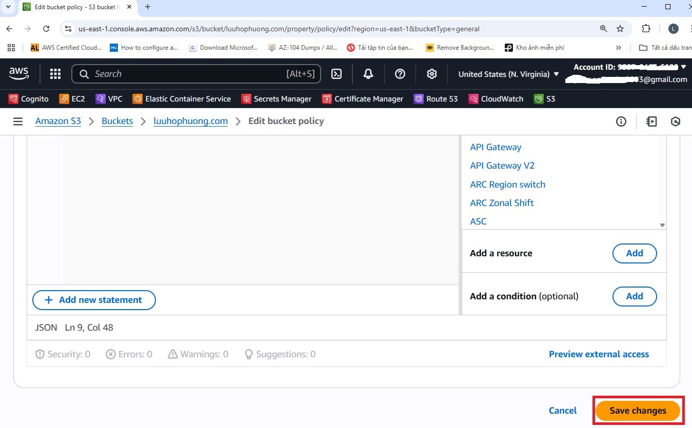Open the notifications bell
This screenshot has width=692, height=428.
tap(368, 74)
